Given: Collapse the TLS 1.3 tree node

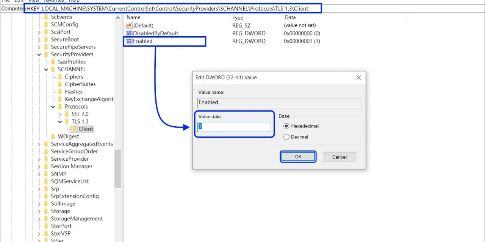Looking at the screenshot, I should (x=60, y=121).
